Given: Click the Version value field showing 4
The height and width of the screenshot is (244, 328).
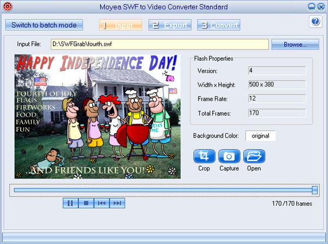Looking at the screenshot, I should pos(277,70).
